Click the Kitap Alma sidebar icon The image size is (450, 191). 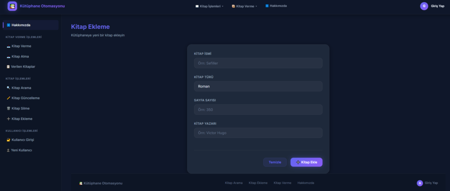pyautogui.click(x=8, y=57)
